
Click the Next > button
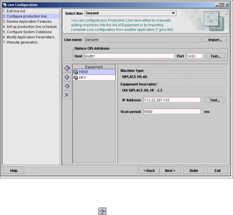pyautogui.click(x=170, y=171)
